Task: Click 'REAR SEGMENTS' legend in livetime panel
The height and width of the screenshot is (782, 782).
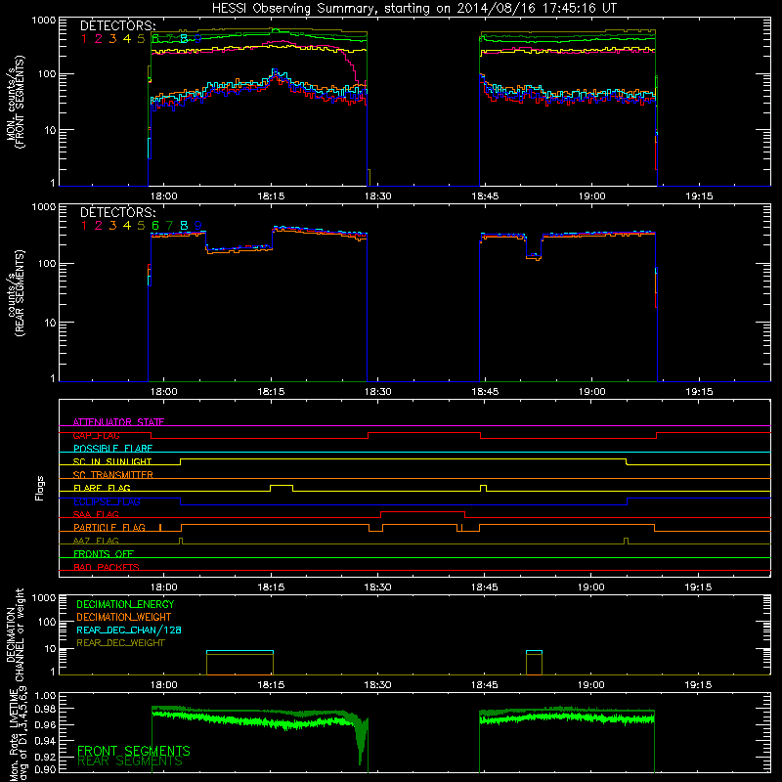Action: pyautogui.click(x=130, y=761)
